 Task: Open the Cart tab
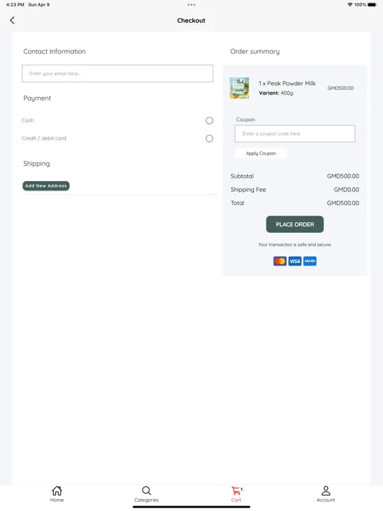coord(237,494)
